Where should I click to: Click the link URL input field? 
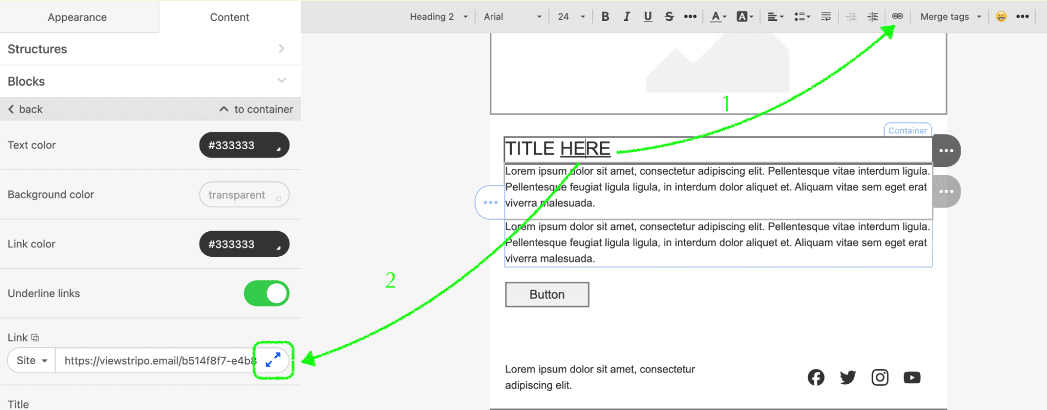[x=157, y=360]
